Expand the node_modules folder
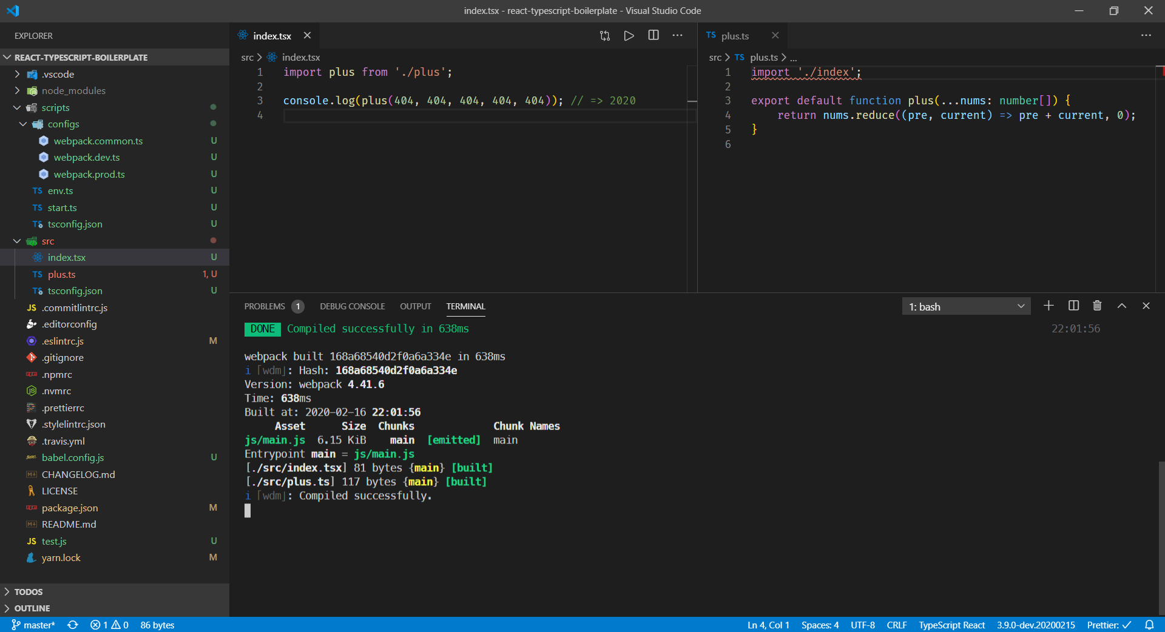 click(115, 90)
